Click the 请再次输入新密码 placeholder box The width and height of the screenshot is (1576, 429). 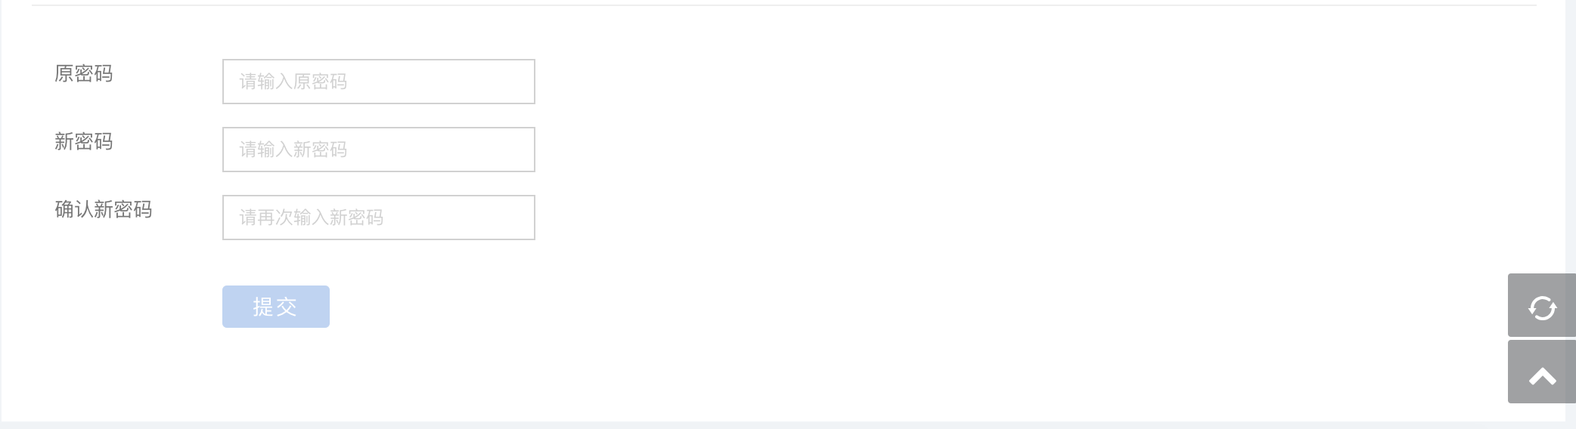tap(378, 218)
